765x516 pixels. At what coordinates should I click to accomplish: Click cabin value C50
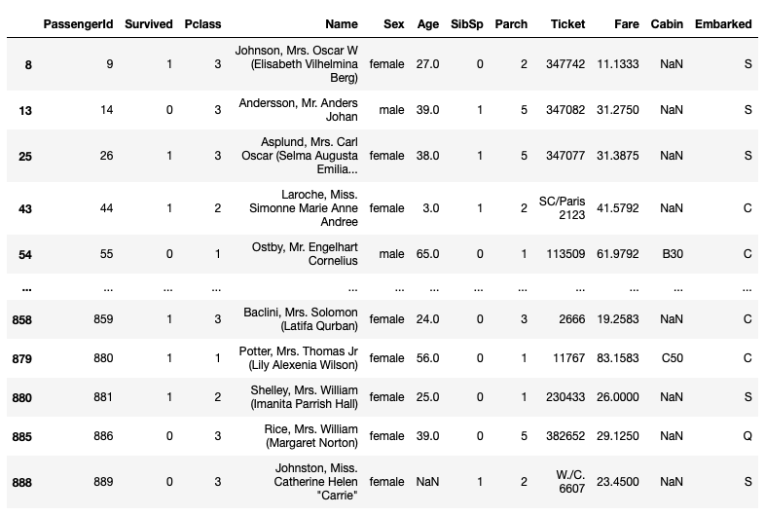pyautogui.click(x=673, y=358)
